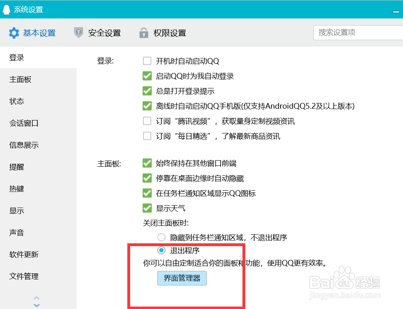Viewport: 403px width, 309px height.
Task: Click the sidebar scroll up arrow
Action: pyautogui.click(x=37, y=298)
